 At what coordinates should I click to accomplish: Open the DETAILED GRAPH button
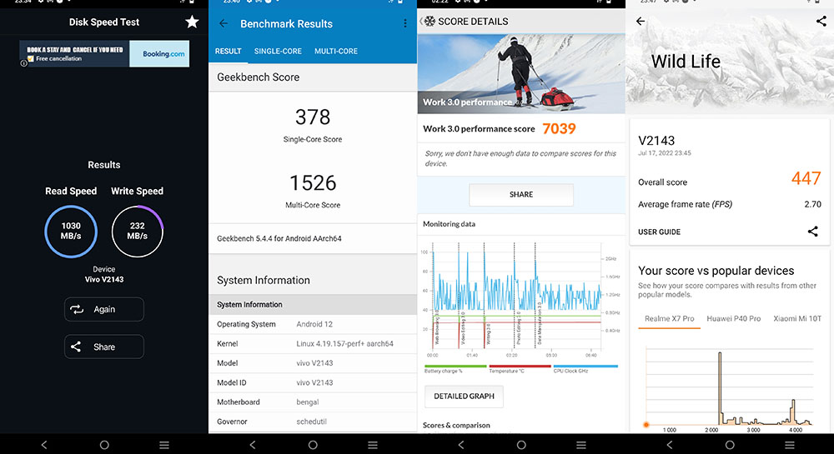click(464, 397)
